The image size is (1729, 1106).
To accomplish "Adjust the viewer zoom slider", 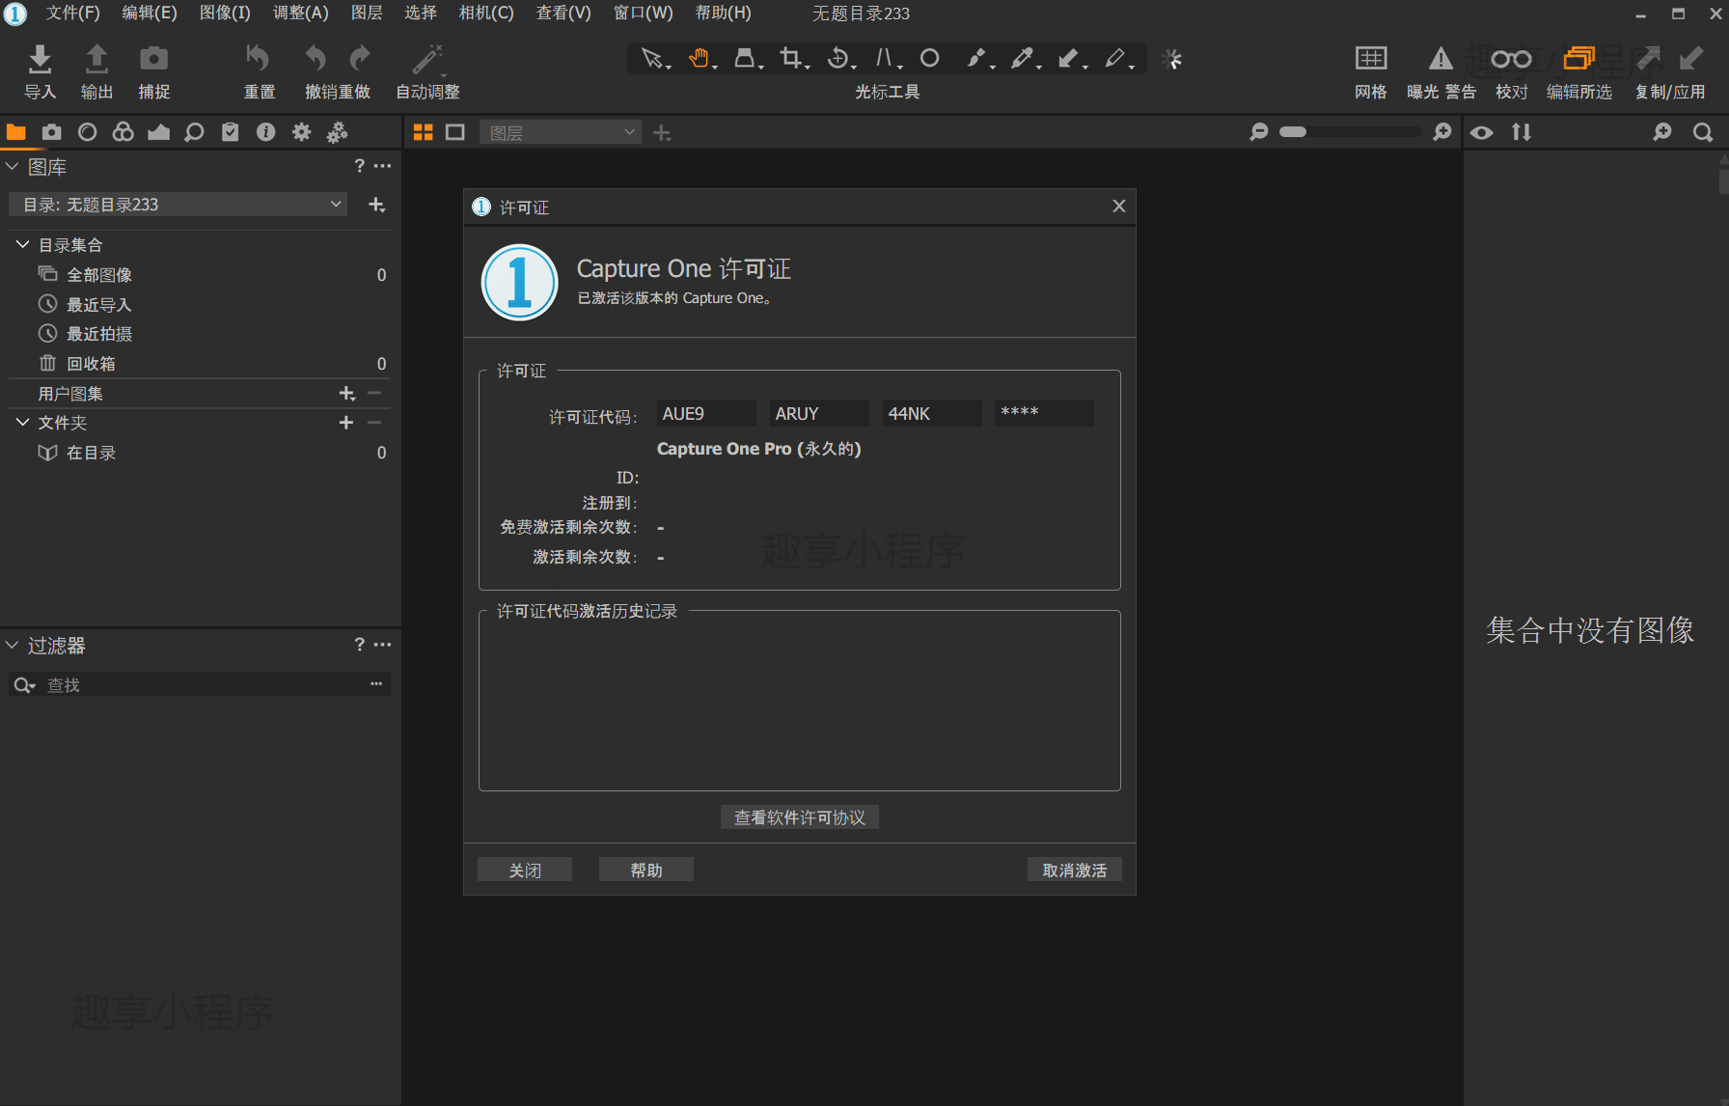I will [x=1351, y=132].
